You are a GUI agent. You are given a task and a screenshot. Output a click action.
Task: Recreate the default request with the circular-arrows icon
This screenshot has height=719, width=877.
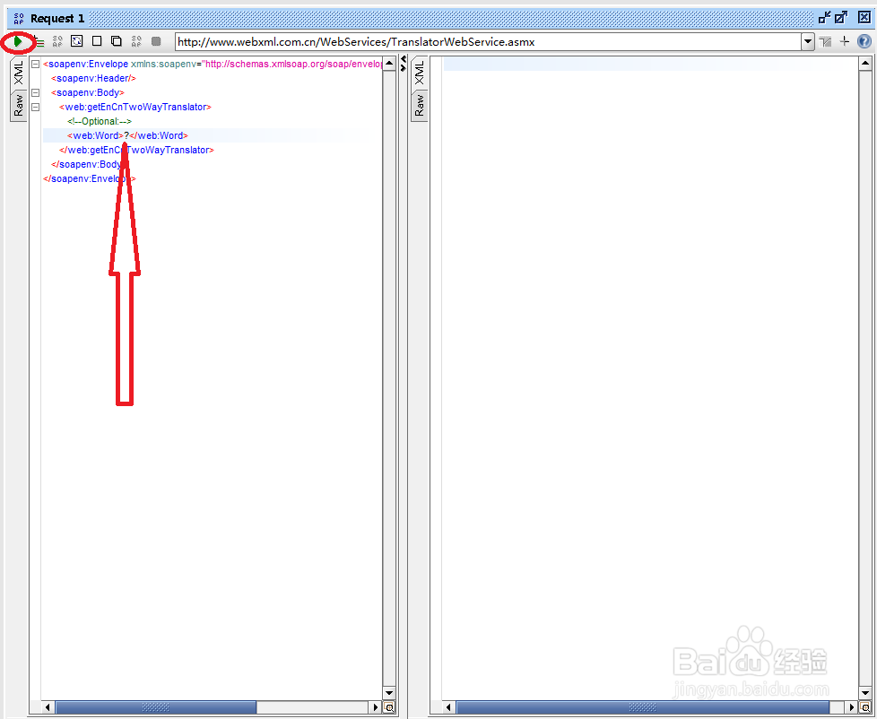(x=76, y=41)
